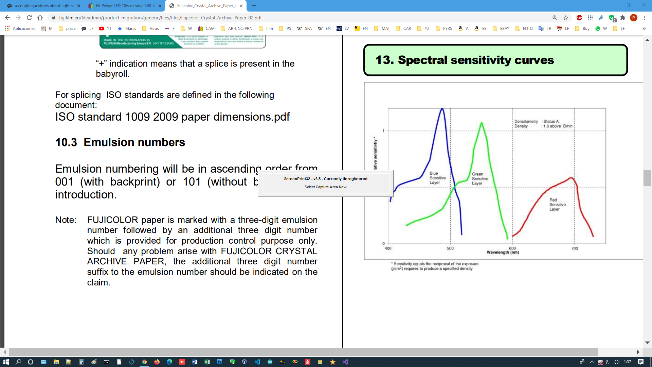Open Windows Start menu on taskbar
Screen dimensions: 652x367
(6, 362)
